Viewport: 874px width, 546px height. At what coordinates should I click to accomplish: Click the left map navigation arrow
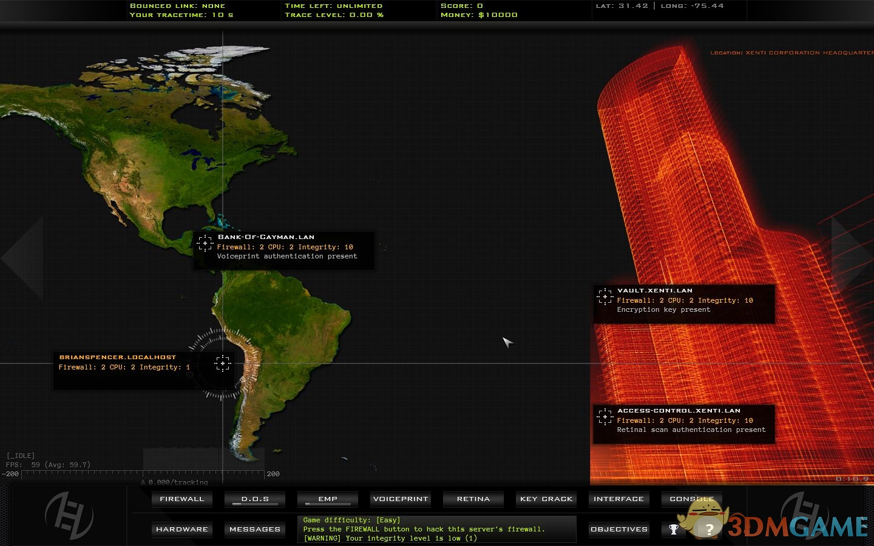coord(23,258)
